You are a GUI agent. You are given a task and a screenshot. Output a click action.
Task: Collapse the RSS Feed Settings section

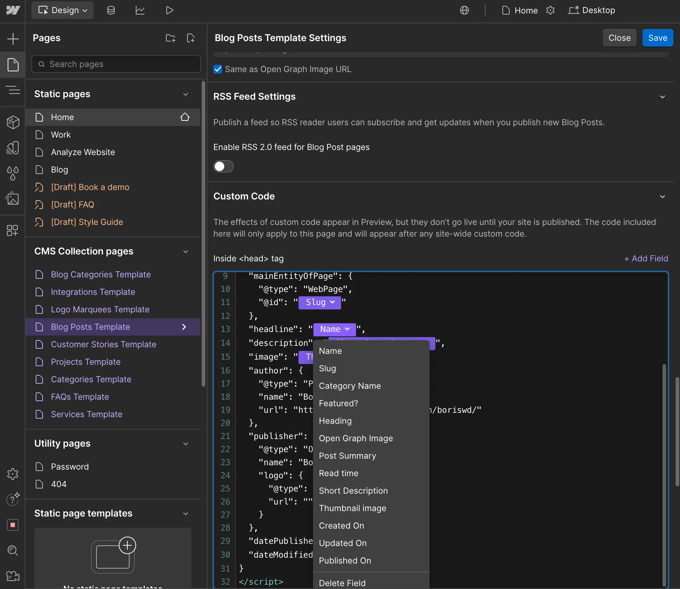point(663,97)
